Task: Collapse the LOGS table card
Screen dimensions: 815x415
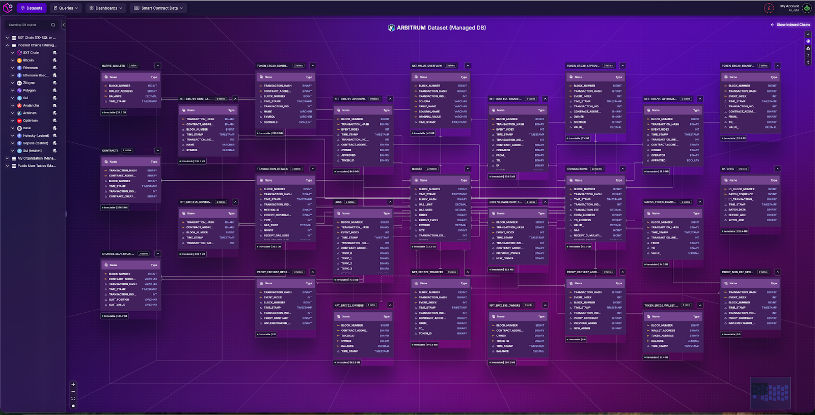Action: click(x=390, y=202)
